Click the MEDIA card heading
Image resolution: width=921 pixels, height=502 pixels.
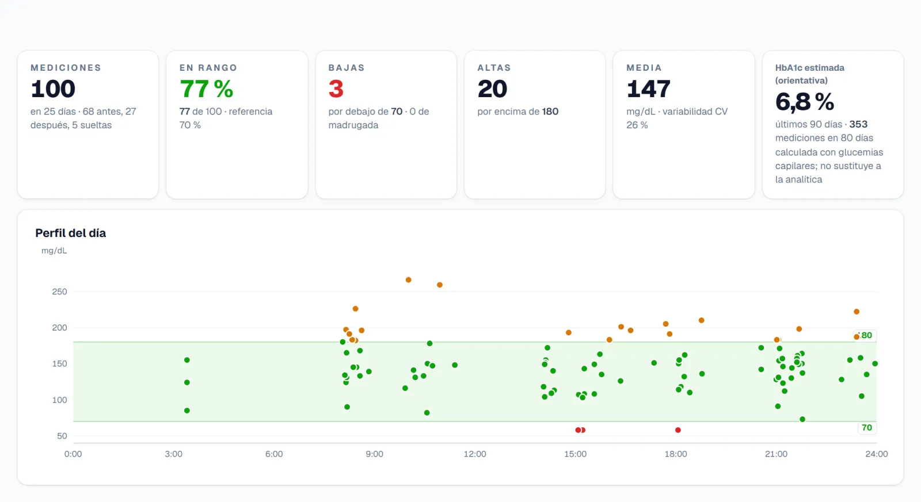pyautogui.click(x=644, y=68)
